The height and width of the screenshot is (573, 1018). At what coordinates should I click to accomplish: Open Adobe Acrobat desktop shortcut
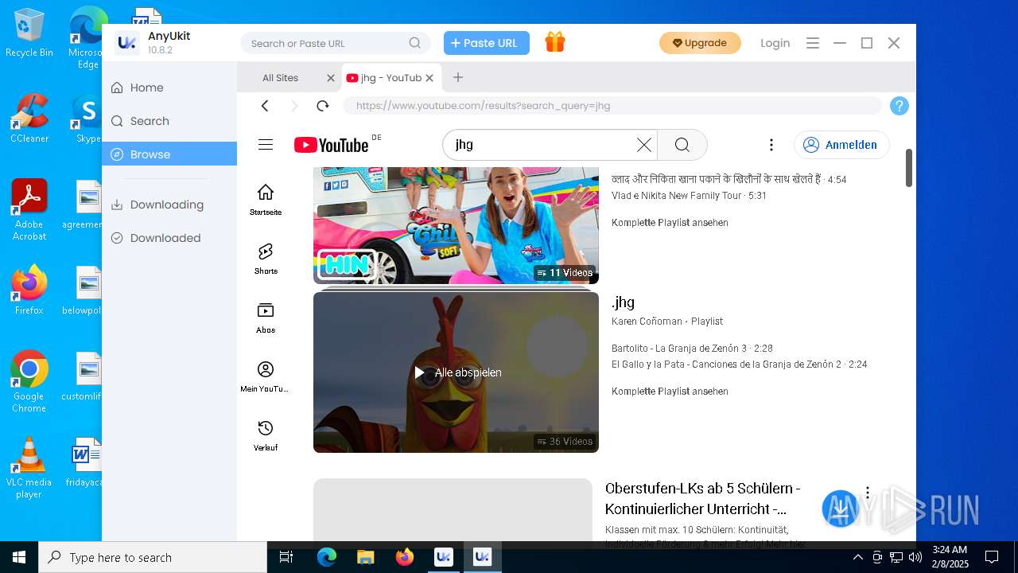[29, 209]
